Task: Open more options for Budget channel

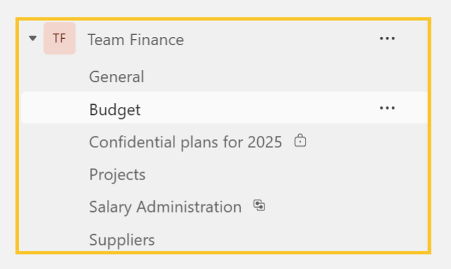Action: coord(387,108)
